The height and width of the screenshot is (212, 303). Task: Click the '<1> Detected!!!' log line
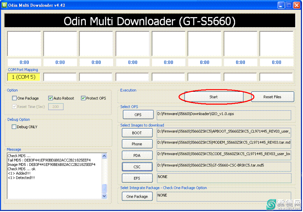click(21, 178)
